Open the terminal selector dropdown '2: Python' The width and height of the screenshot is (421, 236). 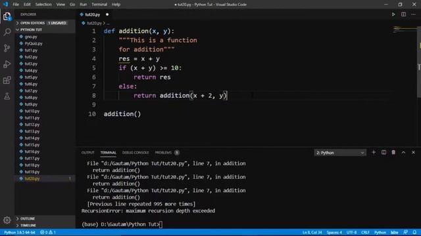(340, 153)
